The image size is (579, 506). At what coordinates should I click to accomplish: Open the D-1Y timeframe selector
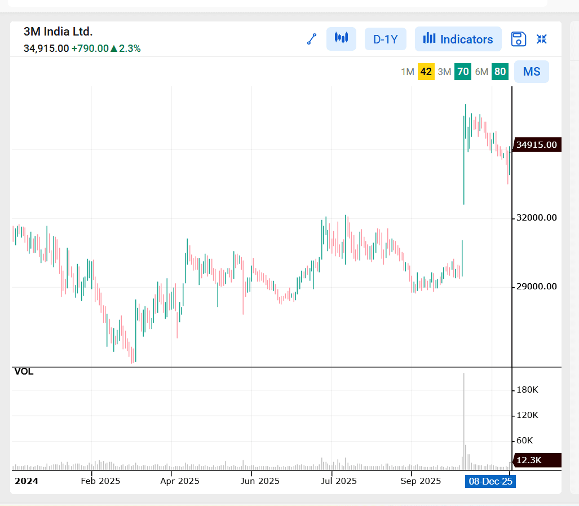(386, 39)
